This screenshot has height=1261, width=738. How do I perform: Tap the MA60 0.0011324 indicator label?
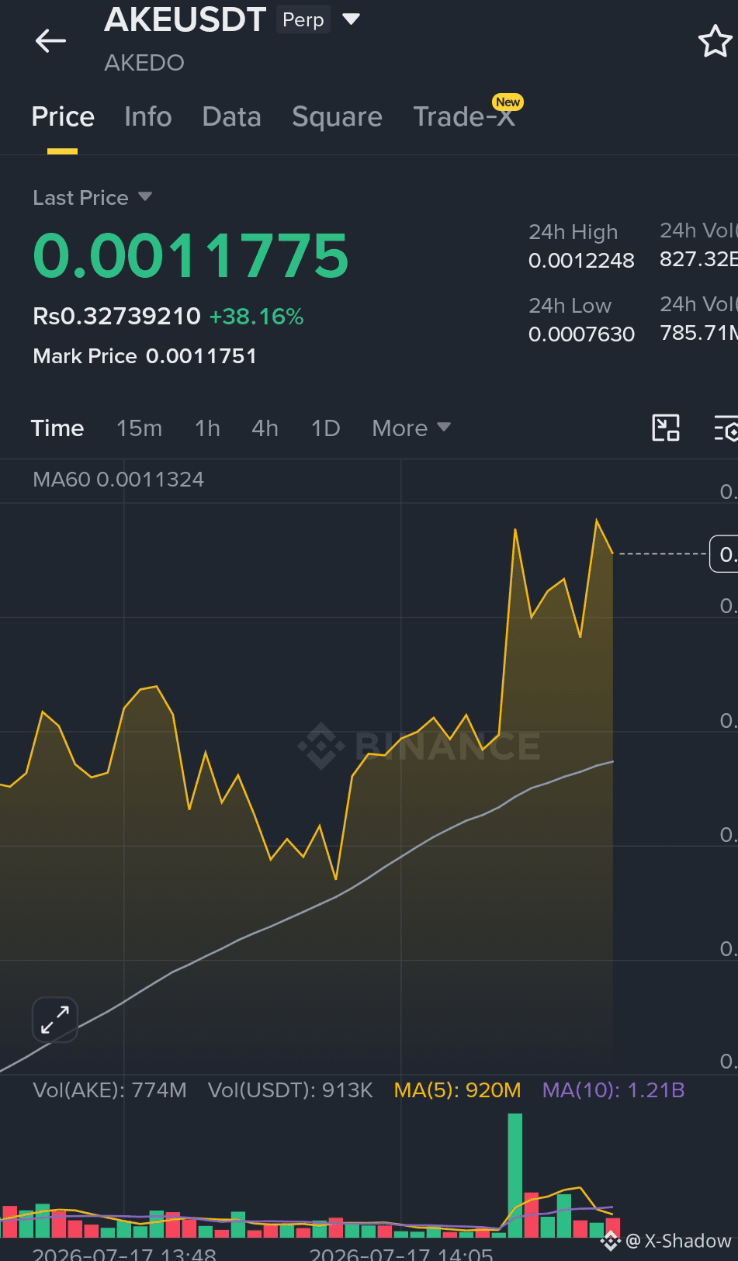[x=118, y=479]
